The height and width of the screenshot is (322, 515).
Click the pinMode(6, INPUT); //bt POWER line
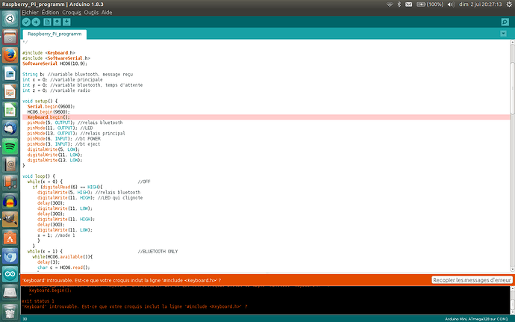tap(63, 138)
